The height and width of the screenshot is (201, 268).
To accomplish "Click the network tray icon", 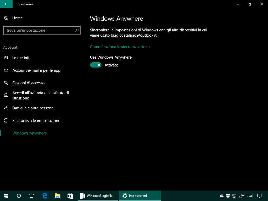I will point(234,196).
